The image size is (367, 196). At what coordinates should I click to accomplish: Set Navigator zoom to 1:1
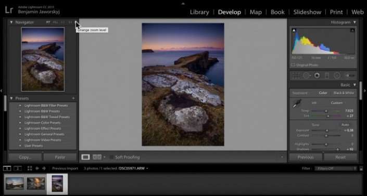click(x=62, y=22)
